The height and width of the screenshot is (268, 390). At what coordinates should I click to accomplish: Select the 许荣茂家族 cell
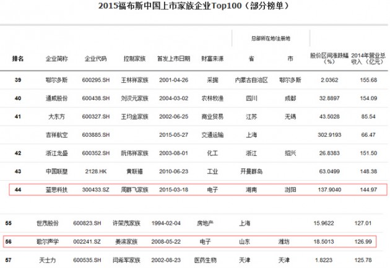pos(126,223)
